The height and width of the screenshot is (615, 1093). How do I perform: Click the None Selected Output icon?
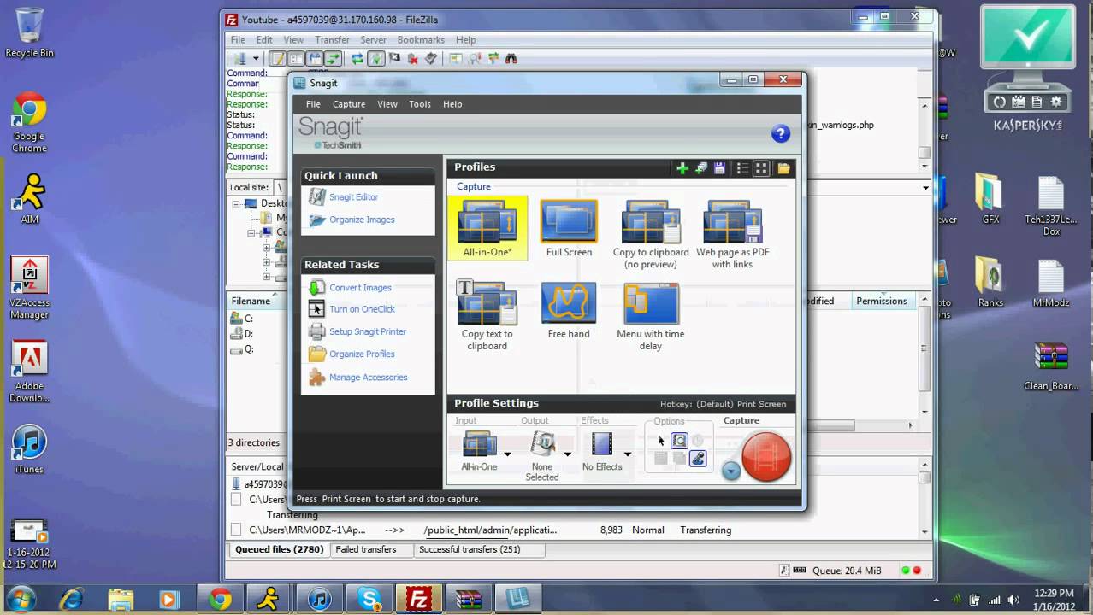pyautogui.click(x=543, y=444)
